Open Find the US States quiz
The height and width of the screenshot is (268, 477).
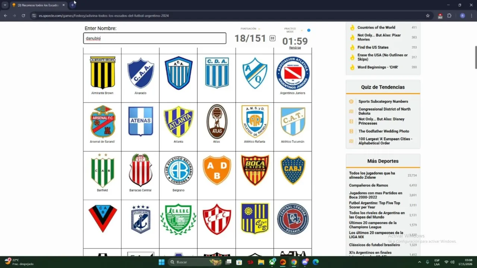pyautogui.click(x=373, y=47)
